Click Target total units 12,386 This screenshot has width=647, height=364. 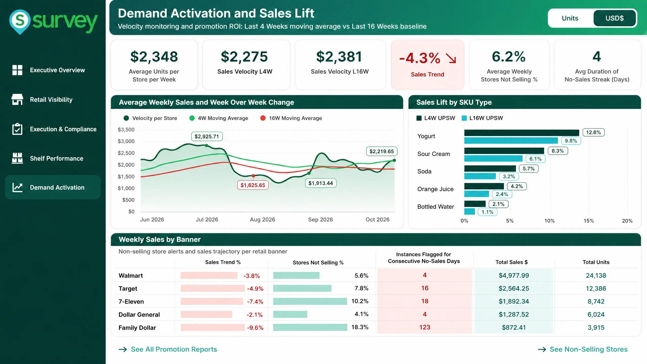[x=596, y=288]
